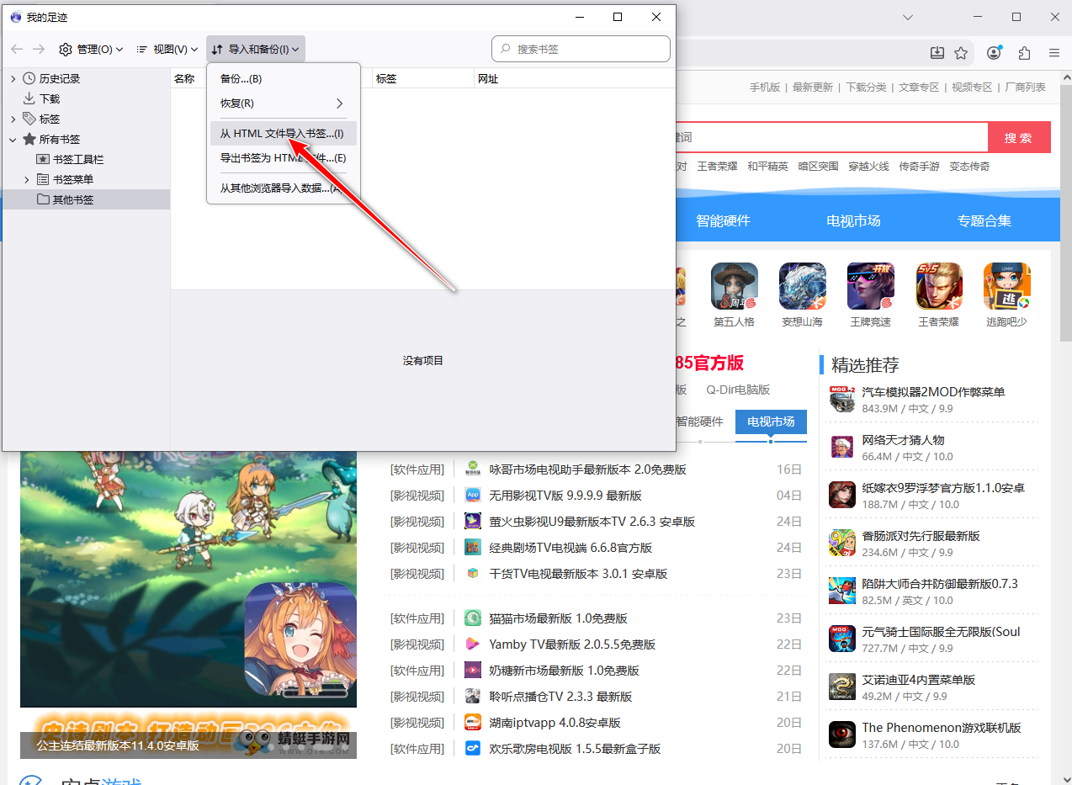Click the 香肠派对先行服最新版 thumbnail icon
The image size is (1072, 785).
842,544
